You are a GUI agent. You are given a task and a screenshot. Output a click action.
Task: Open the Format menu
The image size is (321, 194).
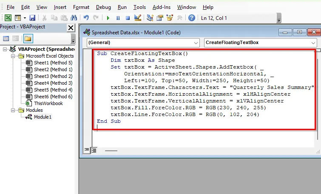(81, 7)
